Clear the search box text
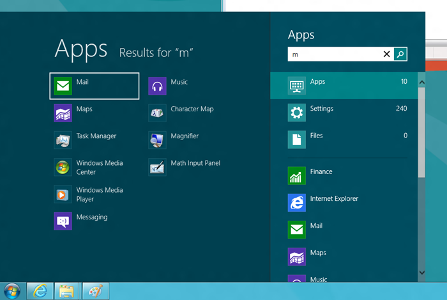This screenshot has height=300, width=447. click(x=386, y=54)
